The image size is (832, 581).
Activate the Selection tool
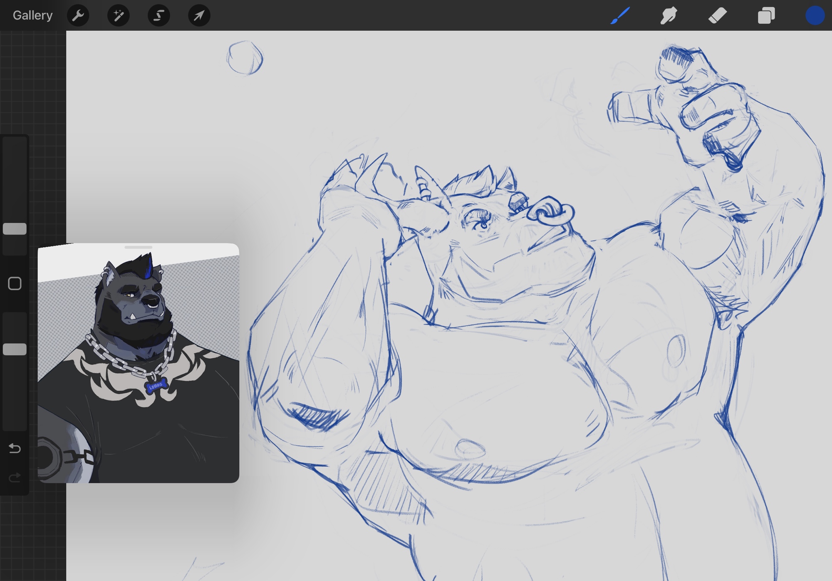pyautogui.click(x=158, y=15)
